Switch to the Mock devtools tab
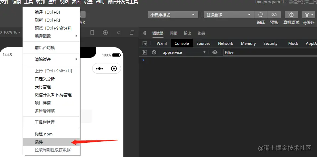This screenshot has width=317, height=157. click(293, 43)
